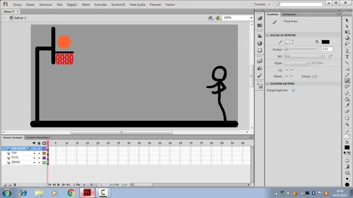The image size is (353, 198).
Task: Collapse the DÜZGÜNLEŞTİRME section
Action: 268,84
